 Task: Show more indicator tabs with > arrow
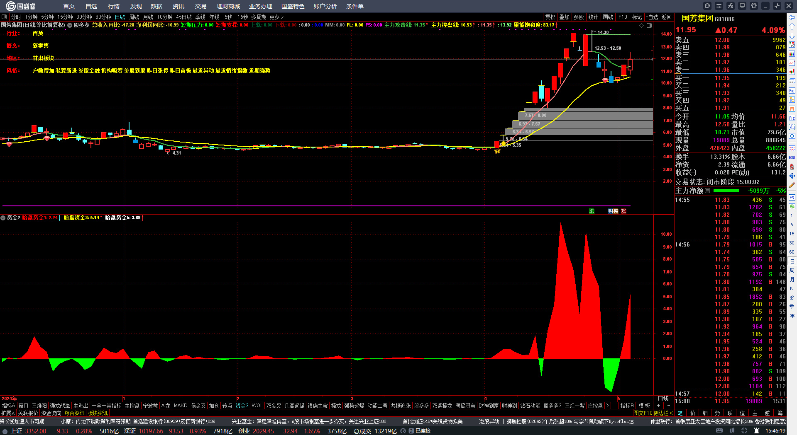tap(607, 406)
